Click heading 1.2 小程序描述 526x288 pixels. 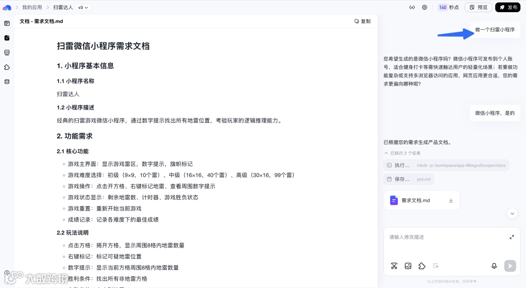click(x=75, y=107)
